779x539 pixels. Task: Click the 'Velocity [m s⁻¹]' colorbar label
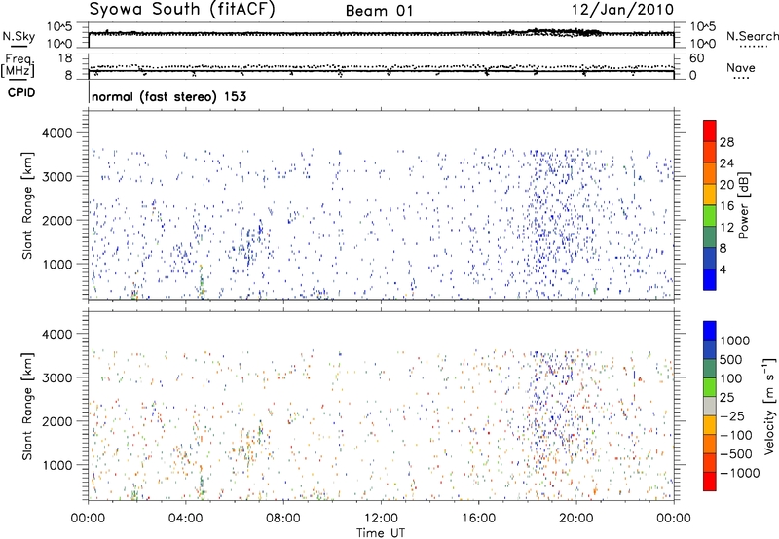[x=769, y=406]
